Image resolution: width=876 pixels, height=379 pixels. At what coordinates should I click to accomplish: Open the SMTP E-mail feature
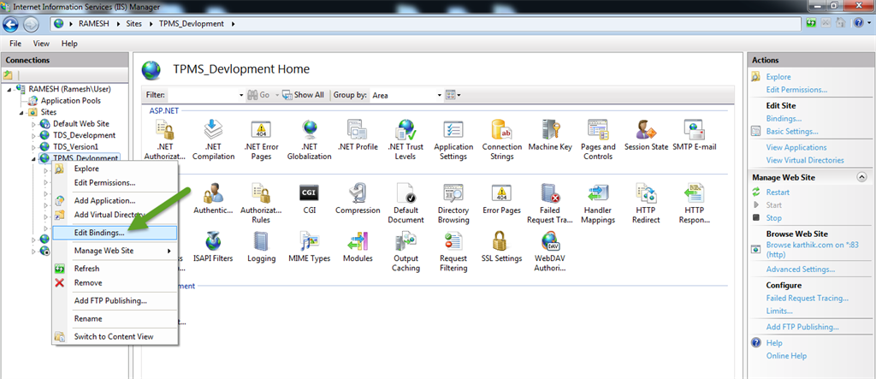pyautogui.click(x=694, y=136)
